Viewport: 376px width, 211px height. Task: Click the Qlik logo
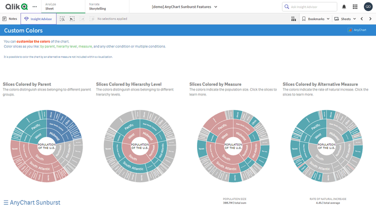coord(17,6)
